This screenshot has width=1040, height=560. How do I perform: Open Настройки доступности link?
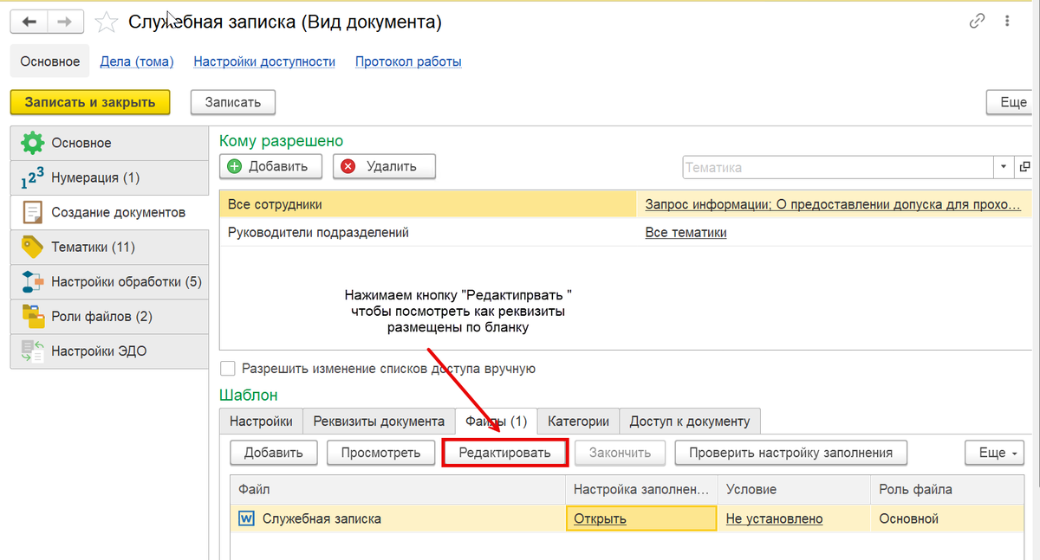264,61
